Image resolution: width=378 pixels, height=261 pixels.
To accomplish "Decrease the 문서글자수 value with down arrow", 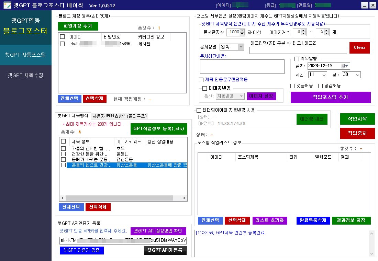I will pos(242,34).
